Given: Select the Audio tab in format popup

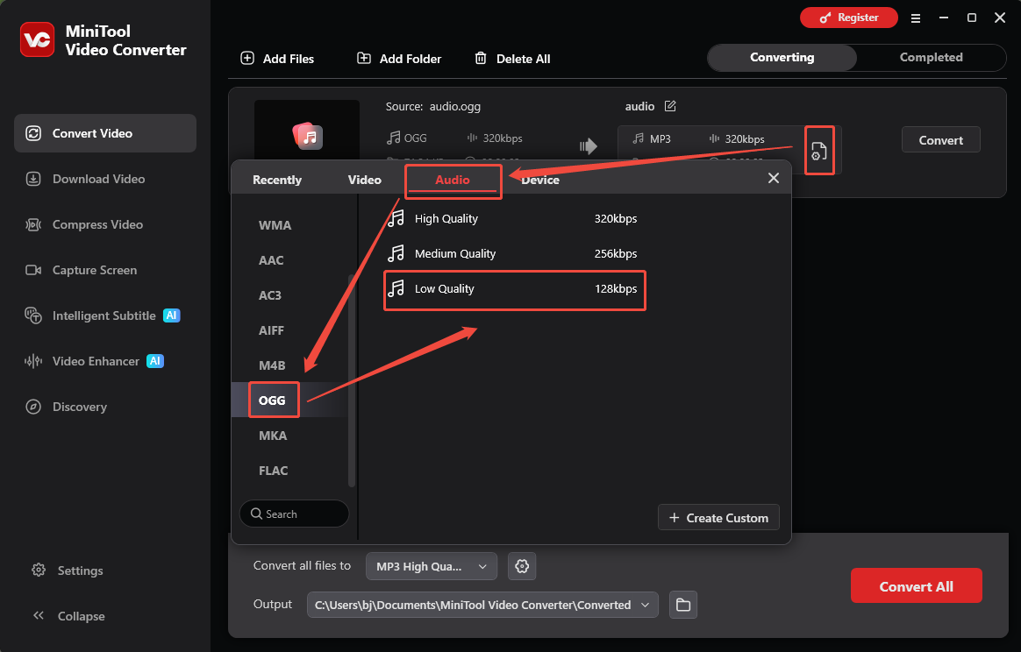Looking at the screenshot, I should (x=453, y=181).
